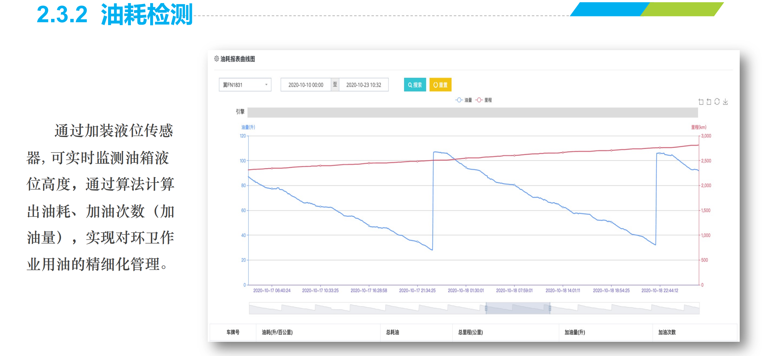
Task: Toggle the 里程 legend series
Action: pos(484,100)
